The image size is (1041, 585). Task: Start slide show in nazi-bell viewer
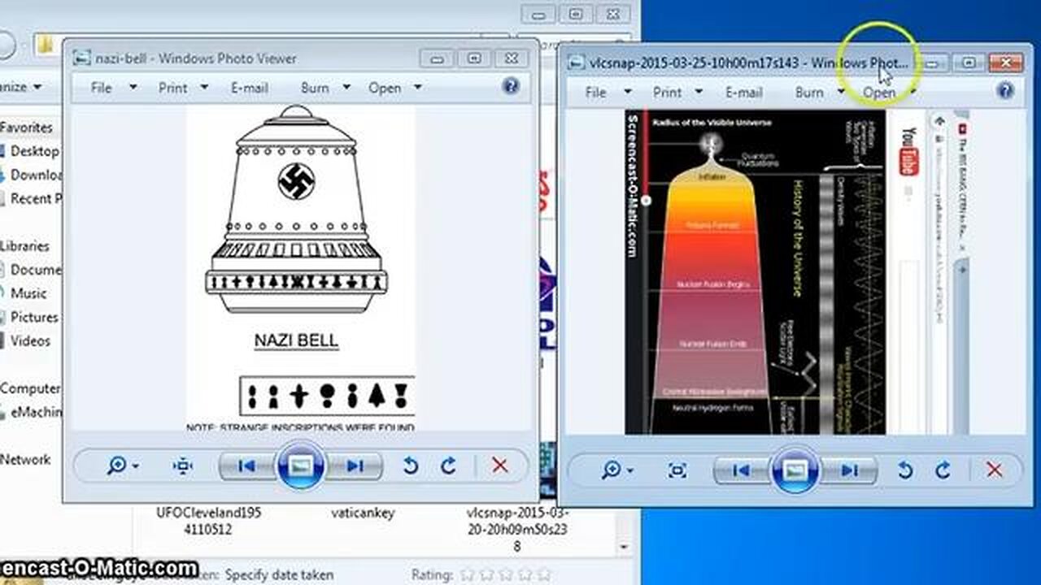300,466
